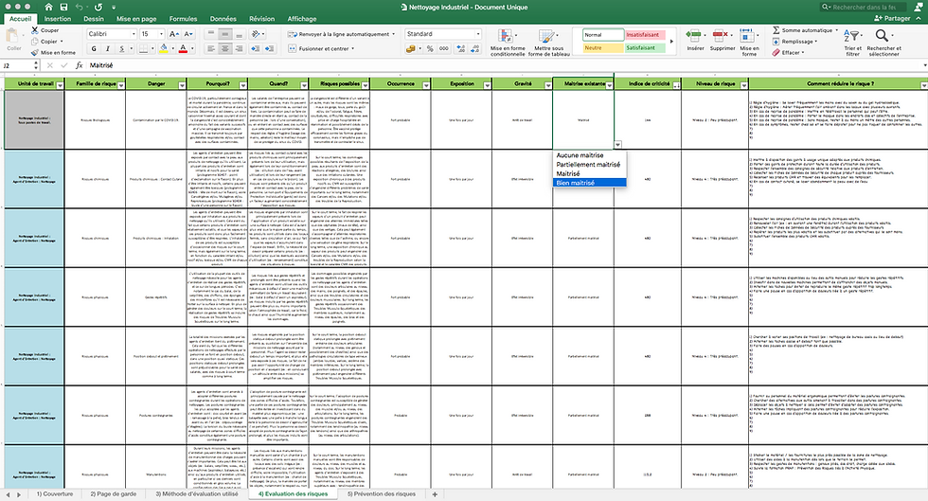Open Calibri font name dropdown
The width and height of the screenshot is (928, 501).
[134, 34]
